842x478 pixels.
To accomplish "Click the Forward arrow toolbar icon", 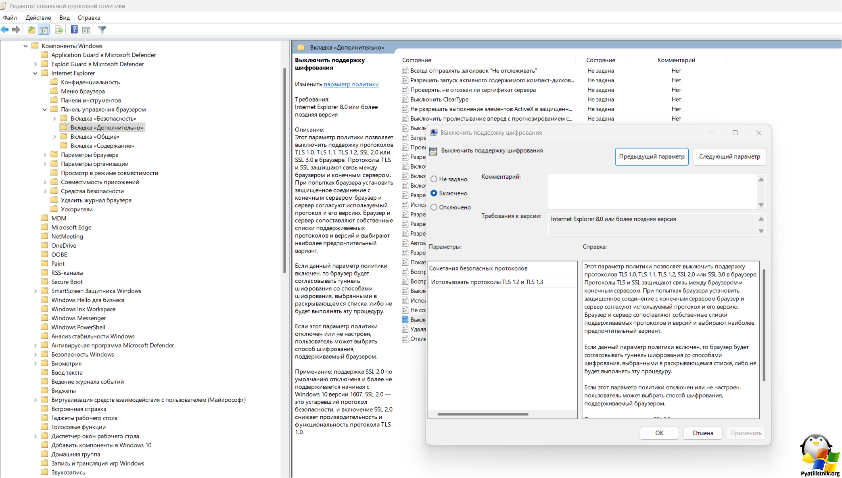I will point(16,29).
